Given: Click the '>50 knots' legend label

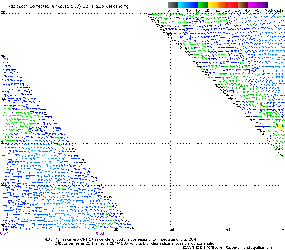Looking at the screenshot, I should pyautogui.click(x=274, y=10).
